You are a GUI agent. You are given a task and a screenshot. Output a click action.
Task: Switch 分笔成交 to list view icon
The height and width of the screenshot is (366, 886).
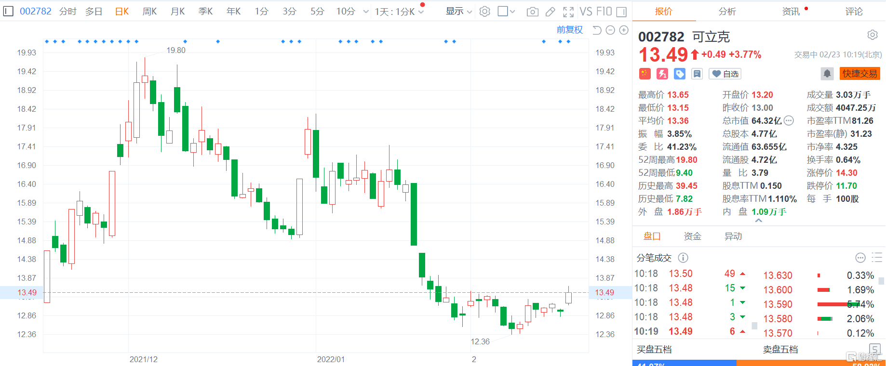(x=877, y=258)
